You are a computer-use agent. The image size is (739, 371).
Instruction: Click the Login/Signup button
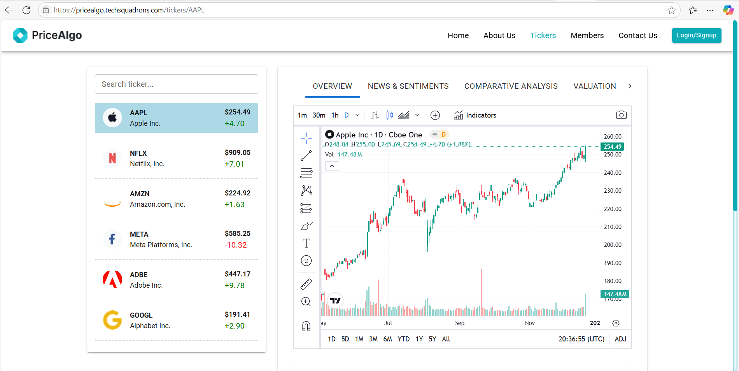696,35
